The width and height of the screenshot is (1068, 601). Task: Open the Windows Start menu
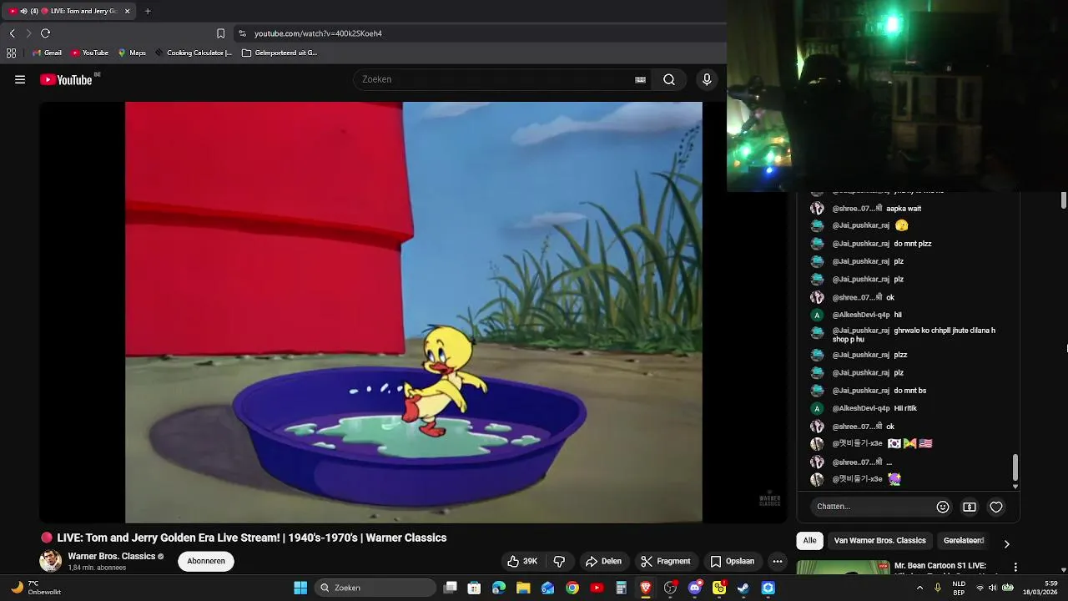[300, 588]
